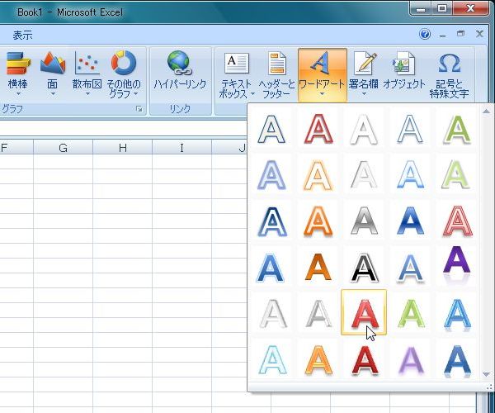
Task: Click the ワードアート WordArt button
Action: point(323,75)
